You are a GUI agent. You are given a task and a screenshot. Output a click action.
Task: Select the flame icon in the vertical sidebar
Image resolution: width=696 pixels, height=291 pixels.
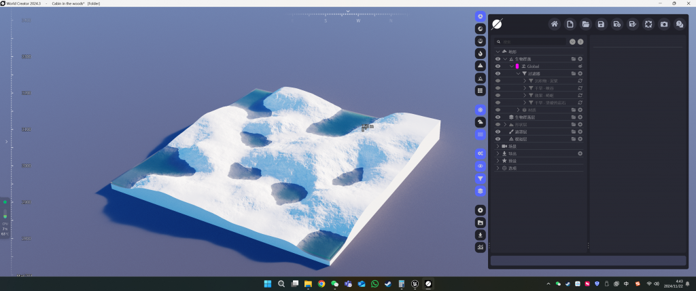point(481,53)
